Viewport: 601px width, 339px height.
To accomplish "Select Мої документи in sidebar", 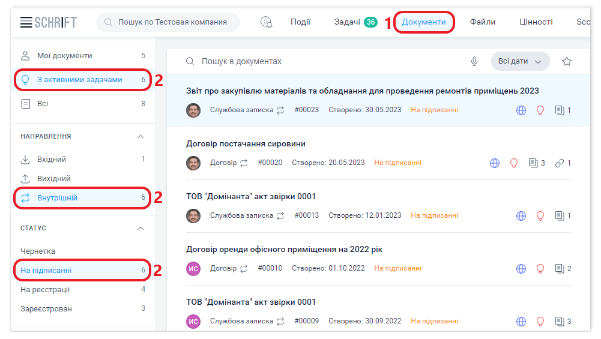I will pos(64,56).
